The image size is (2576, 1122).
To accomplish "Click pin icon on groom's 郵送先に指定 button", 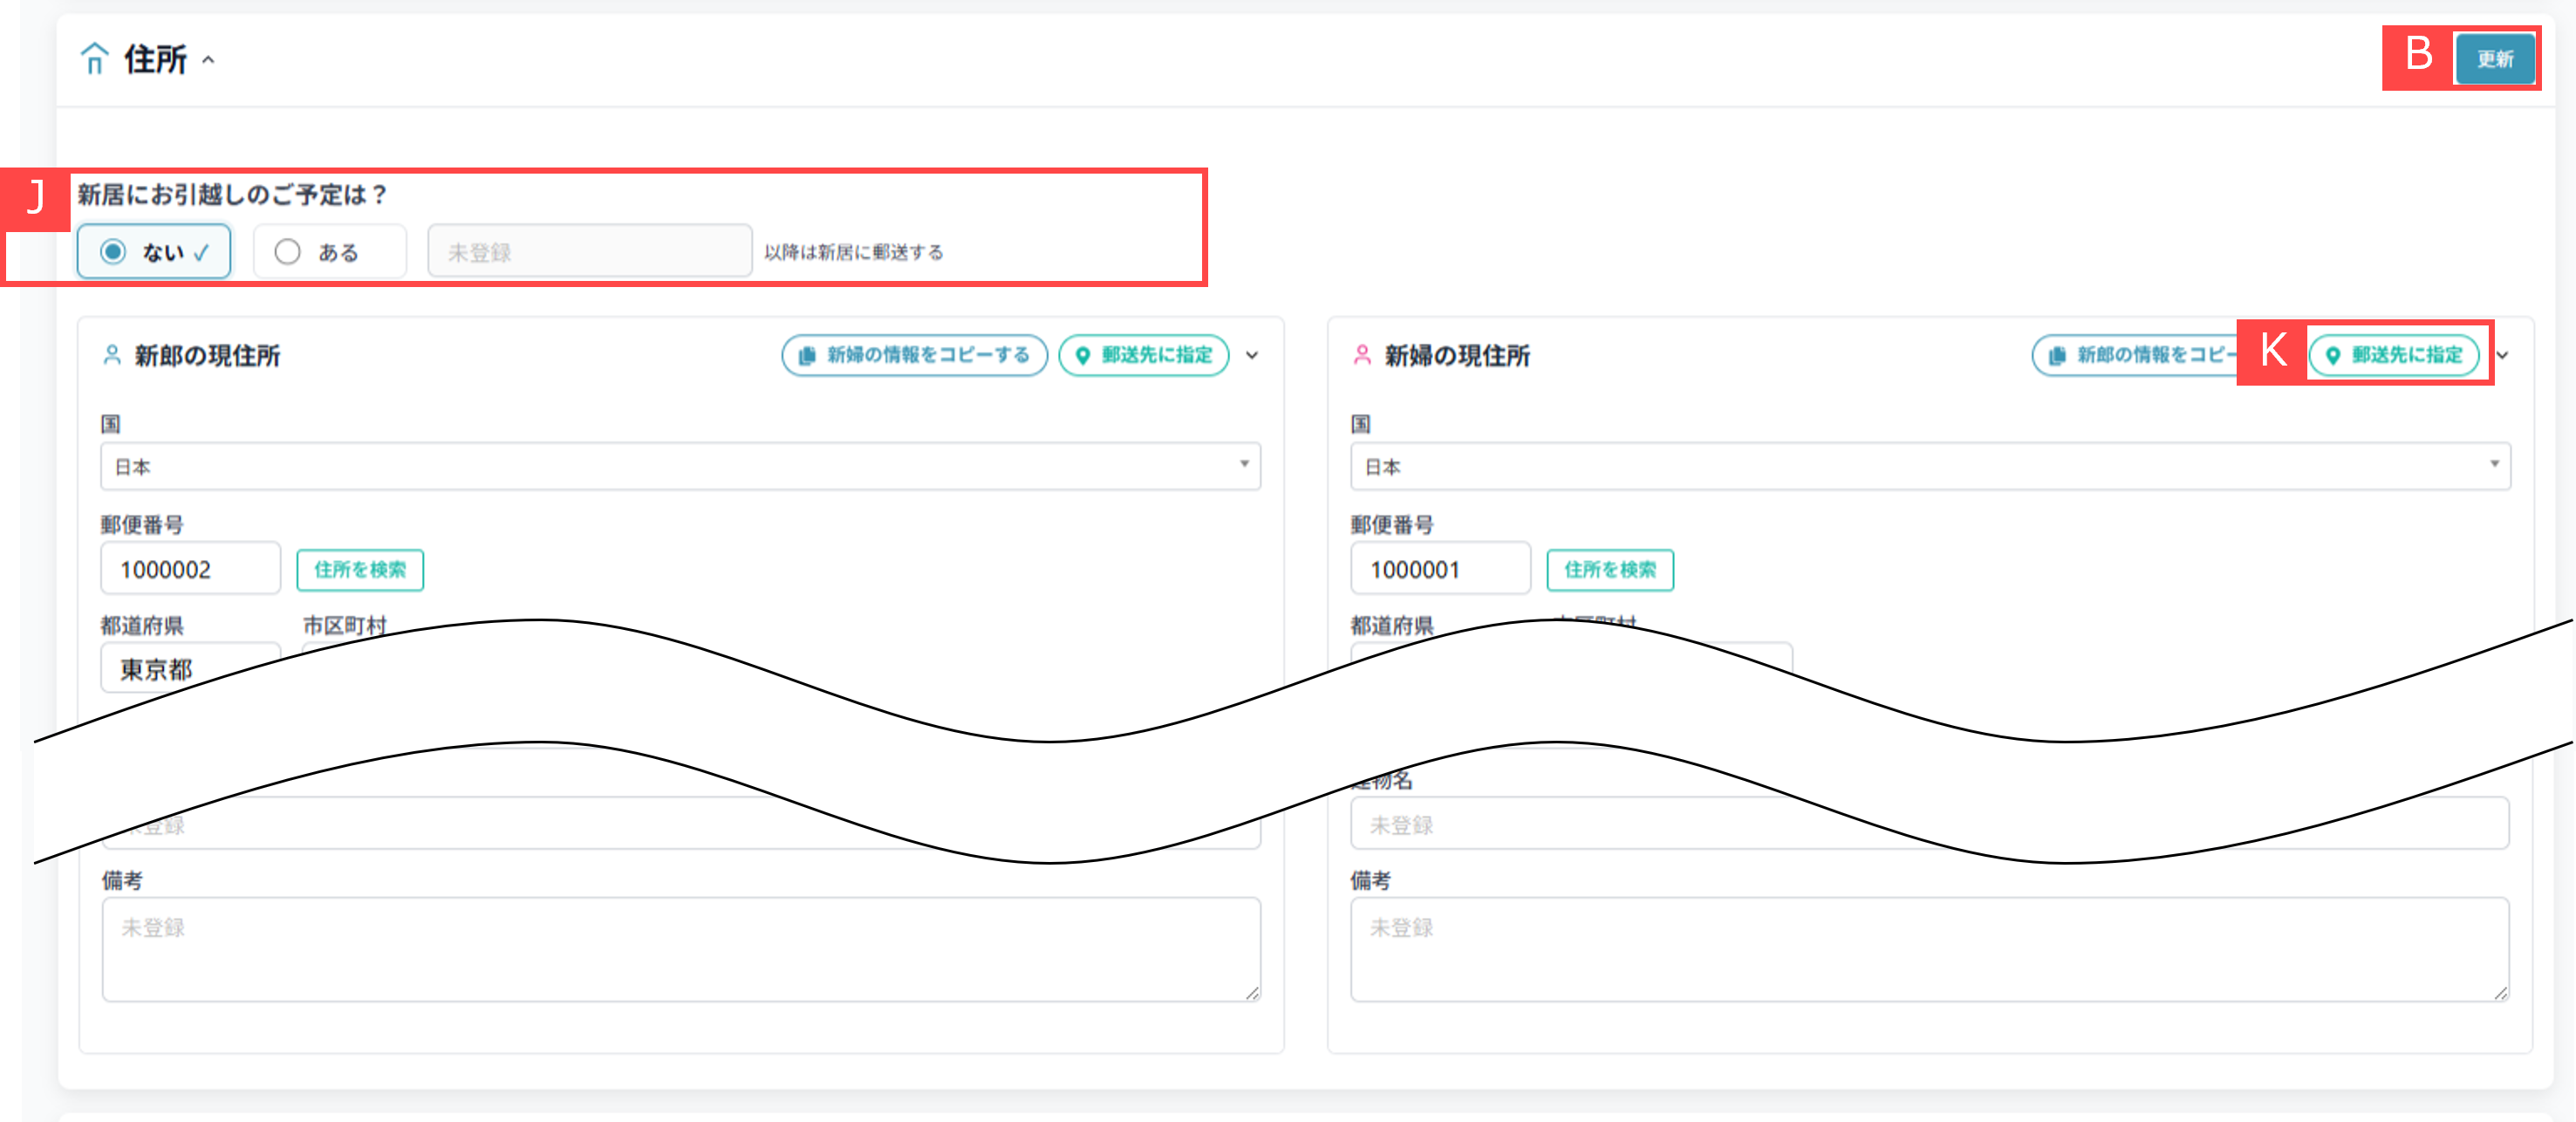I will tap(1082, 355).
